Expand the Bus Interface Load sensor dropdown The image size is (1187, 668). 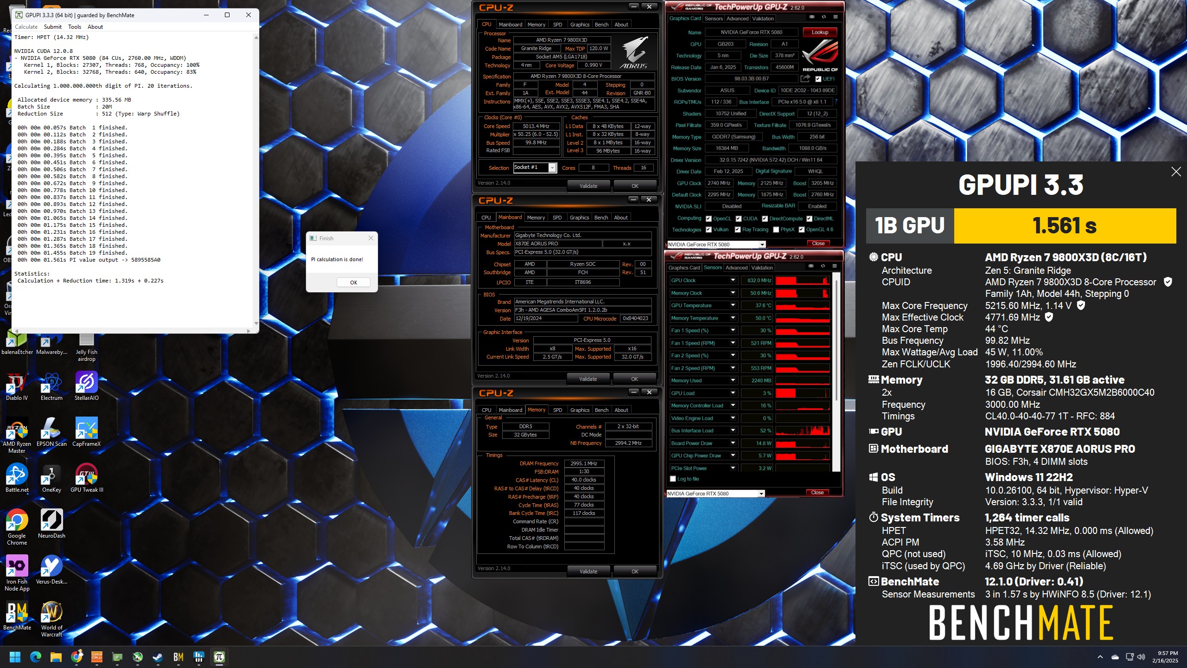(x=733, y=430)
